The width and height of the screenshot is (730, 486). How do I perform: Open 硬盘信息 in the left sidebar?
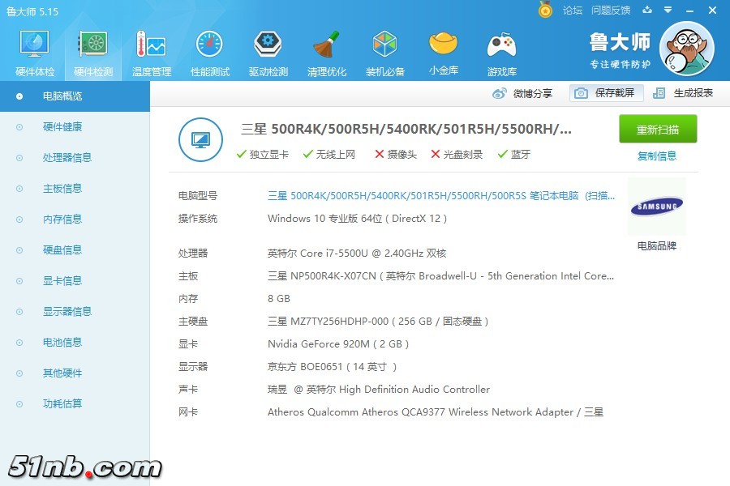coord(62,250)
